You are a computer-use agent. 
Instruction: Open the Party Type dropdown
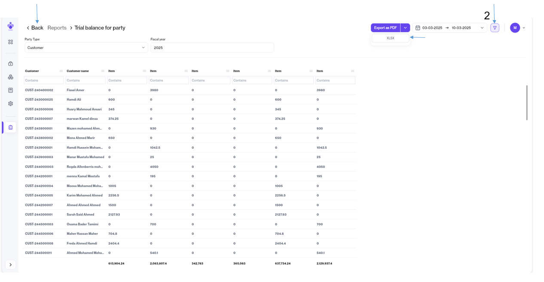86,48
